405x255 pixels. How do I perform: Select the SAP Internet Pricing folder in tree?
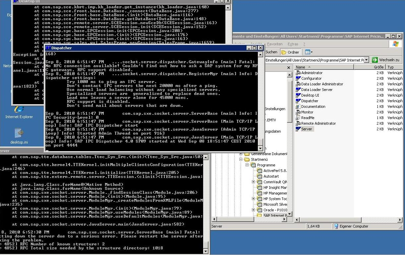pos(272,215)
